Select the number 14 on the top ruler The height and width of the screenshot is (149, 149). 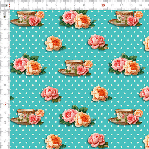pos(140,5)
